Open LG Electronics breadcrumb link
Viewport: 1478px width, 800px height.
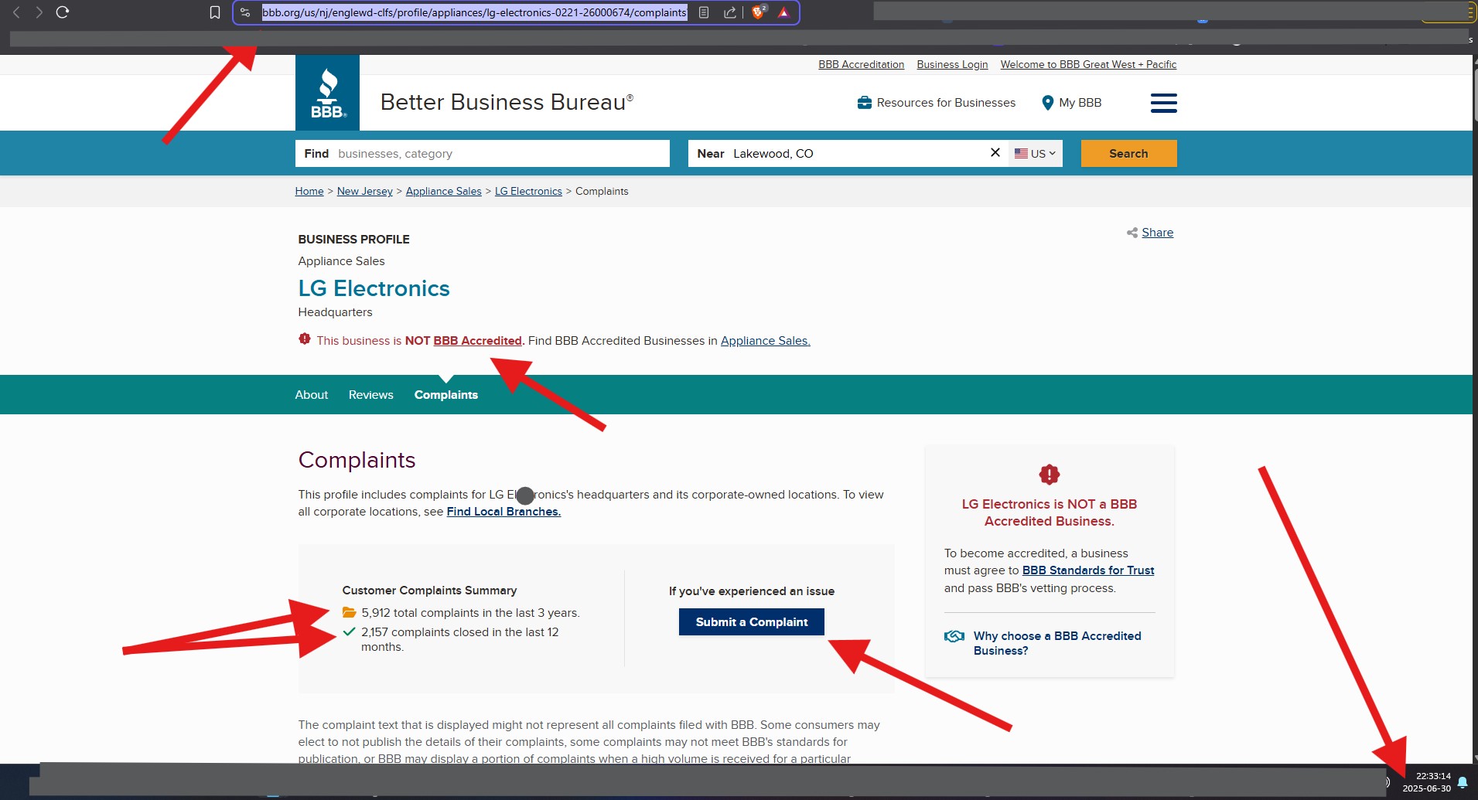click(x=528, y=191)
